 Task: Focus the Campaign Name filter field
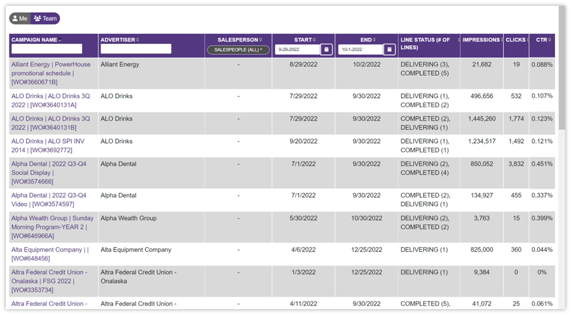(x=46, y=49)
